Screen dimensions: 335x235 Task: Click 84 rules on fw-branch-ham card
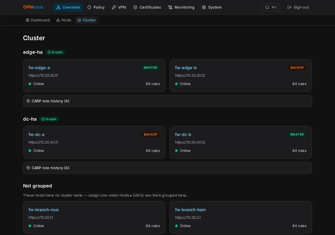tap(299, 226)
